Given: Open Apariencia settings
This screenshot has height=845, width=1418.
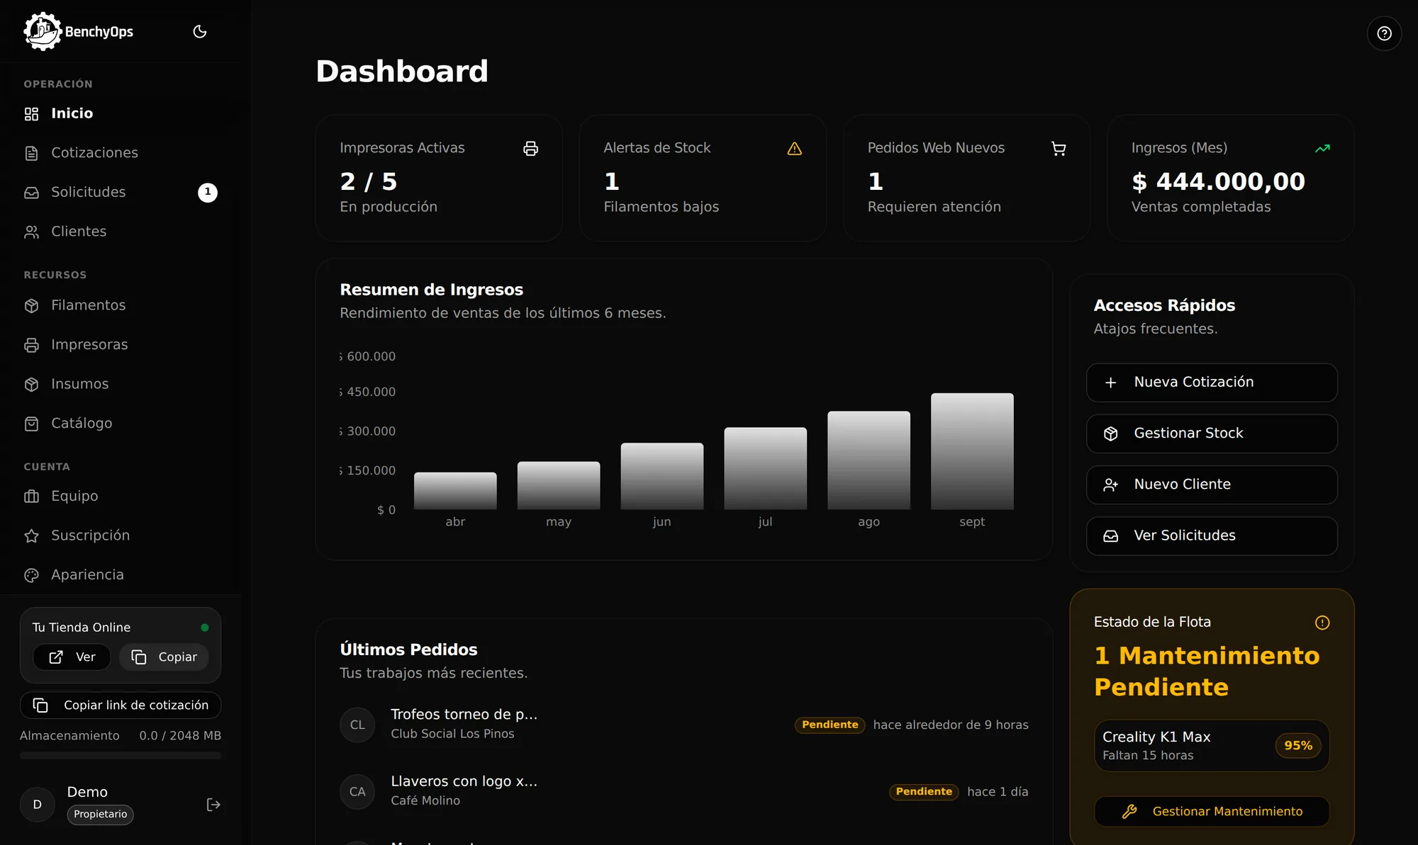Looking at the screenshot, I should (x=121, y=575).
